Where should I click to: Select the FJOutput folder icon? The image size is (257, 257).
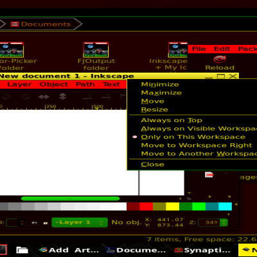tap(96, 49)
